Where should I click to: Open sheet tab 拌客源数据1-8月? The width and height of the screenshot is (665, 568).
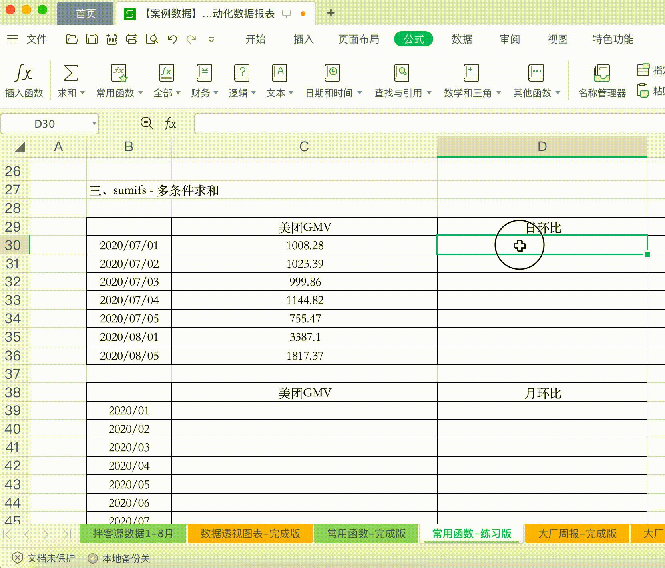(133, 534)
